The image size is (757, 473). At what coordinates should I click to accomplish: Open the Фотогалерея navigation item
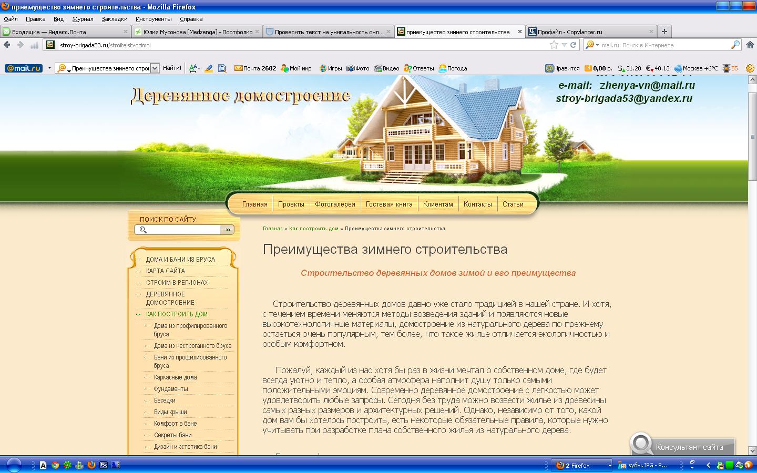tap(335, 204)
